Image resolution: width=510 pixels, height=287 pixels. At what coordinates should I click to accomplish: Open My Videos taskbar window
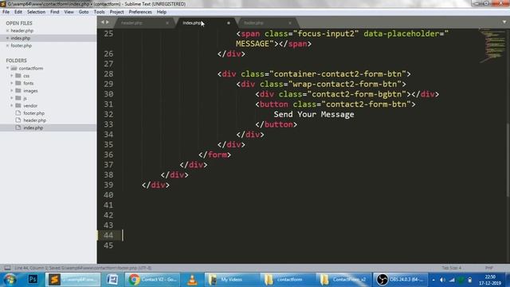coord(232,280)
